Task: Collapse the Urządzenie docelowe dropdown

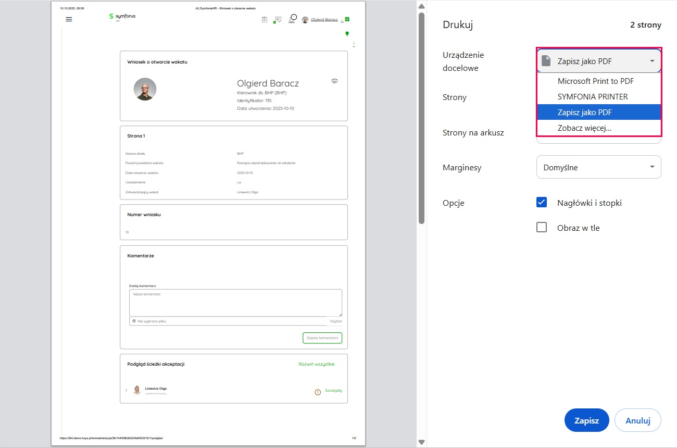Action: coord(599,61)
